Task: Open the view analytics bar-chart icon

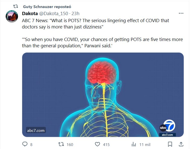Action: click(x=134, y=144)
